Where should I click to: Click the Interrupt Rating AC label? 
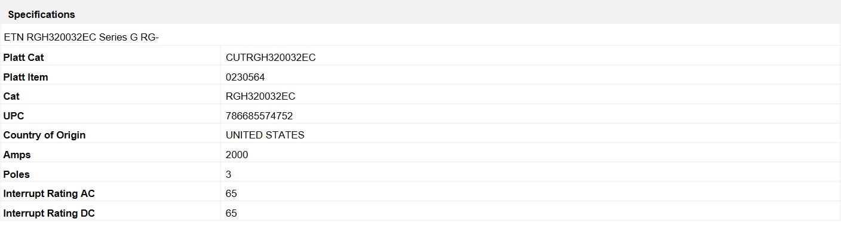pyautogui.click(x=49, y=193)
